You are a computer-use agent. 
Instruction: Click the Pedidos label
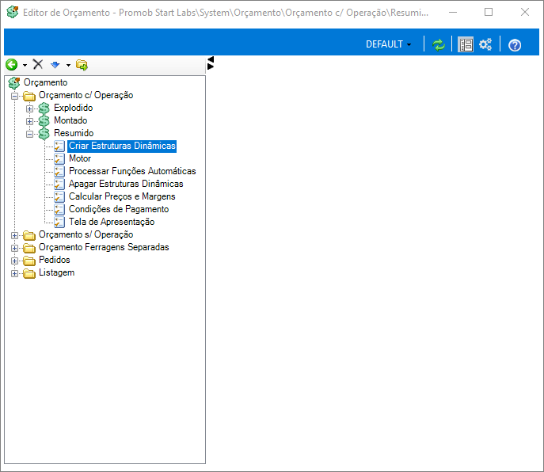(55, 260)
